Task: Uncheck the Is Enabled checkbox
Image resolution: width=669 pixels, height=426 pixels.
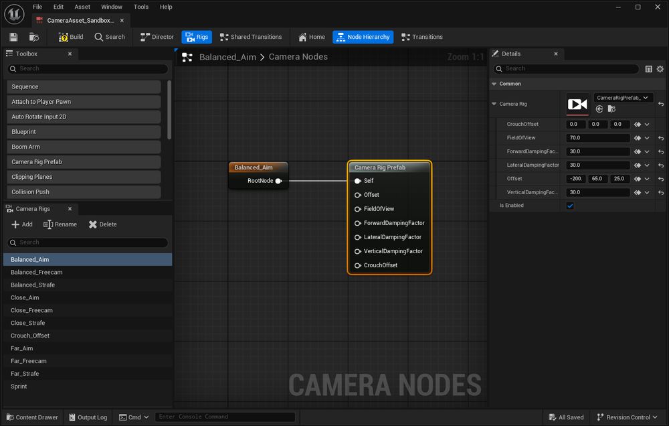Action: click(x=570, y=206)
